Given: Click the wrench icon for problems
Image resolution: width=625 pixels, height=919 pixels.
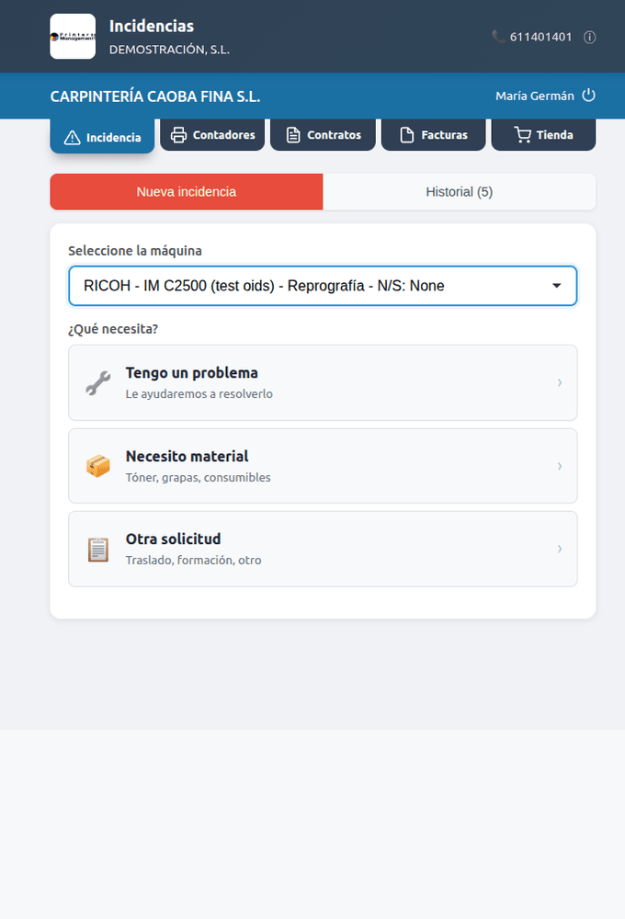Looking at the screenshot, I should coord(98,382).
